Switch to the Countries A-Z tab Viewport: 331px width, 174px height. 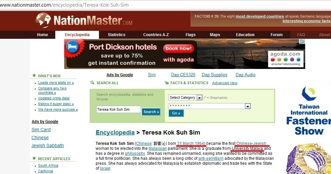[x=156, y=35]
